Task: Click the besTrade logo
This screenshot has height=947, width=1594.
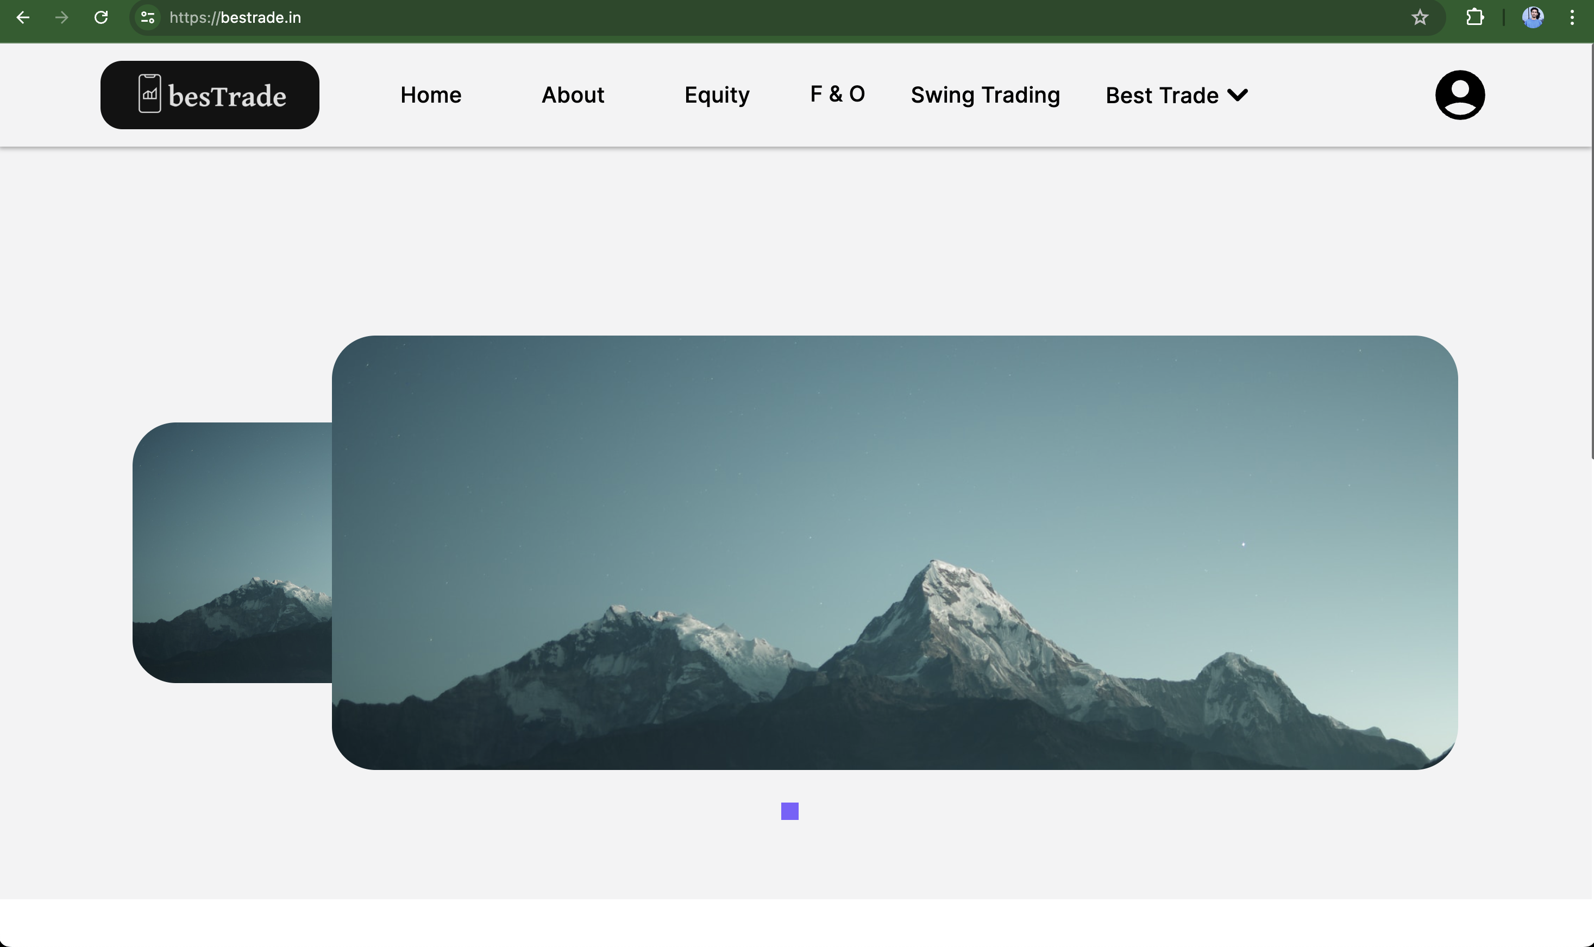Action: [209, 95]
